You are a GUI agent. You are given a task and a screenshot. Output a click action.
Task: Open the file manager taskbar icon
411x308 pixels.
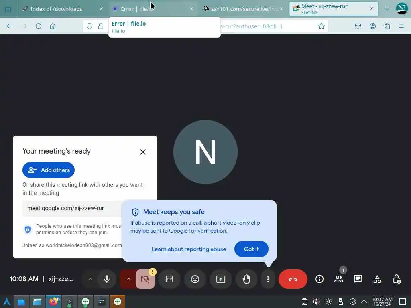pos(37,302)
